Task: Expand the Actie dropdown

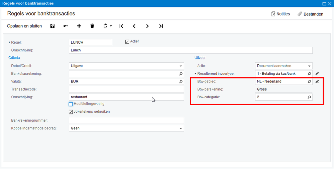Action: click(x=309, y=66)
